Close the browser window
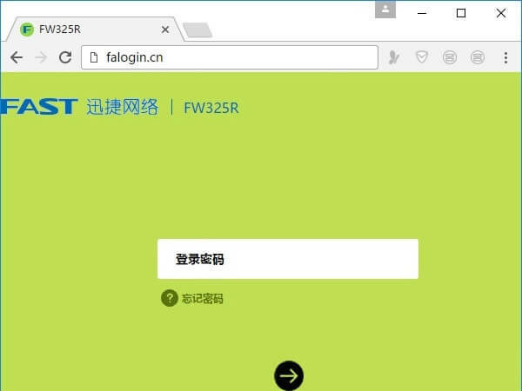 tap(501, 12)
